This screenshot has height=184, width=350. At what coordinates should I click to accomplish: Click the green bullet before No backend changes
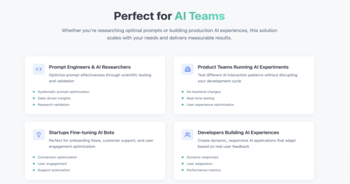183,92
